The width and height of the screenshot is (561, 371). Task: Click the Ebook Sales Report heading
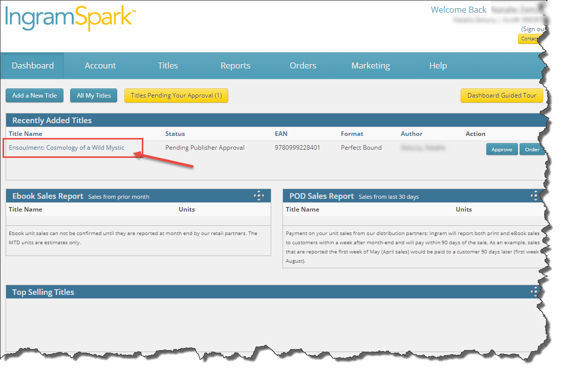click(x=48, y=196)
